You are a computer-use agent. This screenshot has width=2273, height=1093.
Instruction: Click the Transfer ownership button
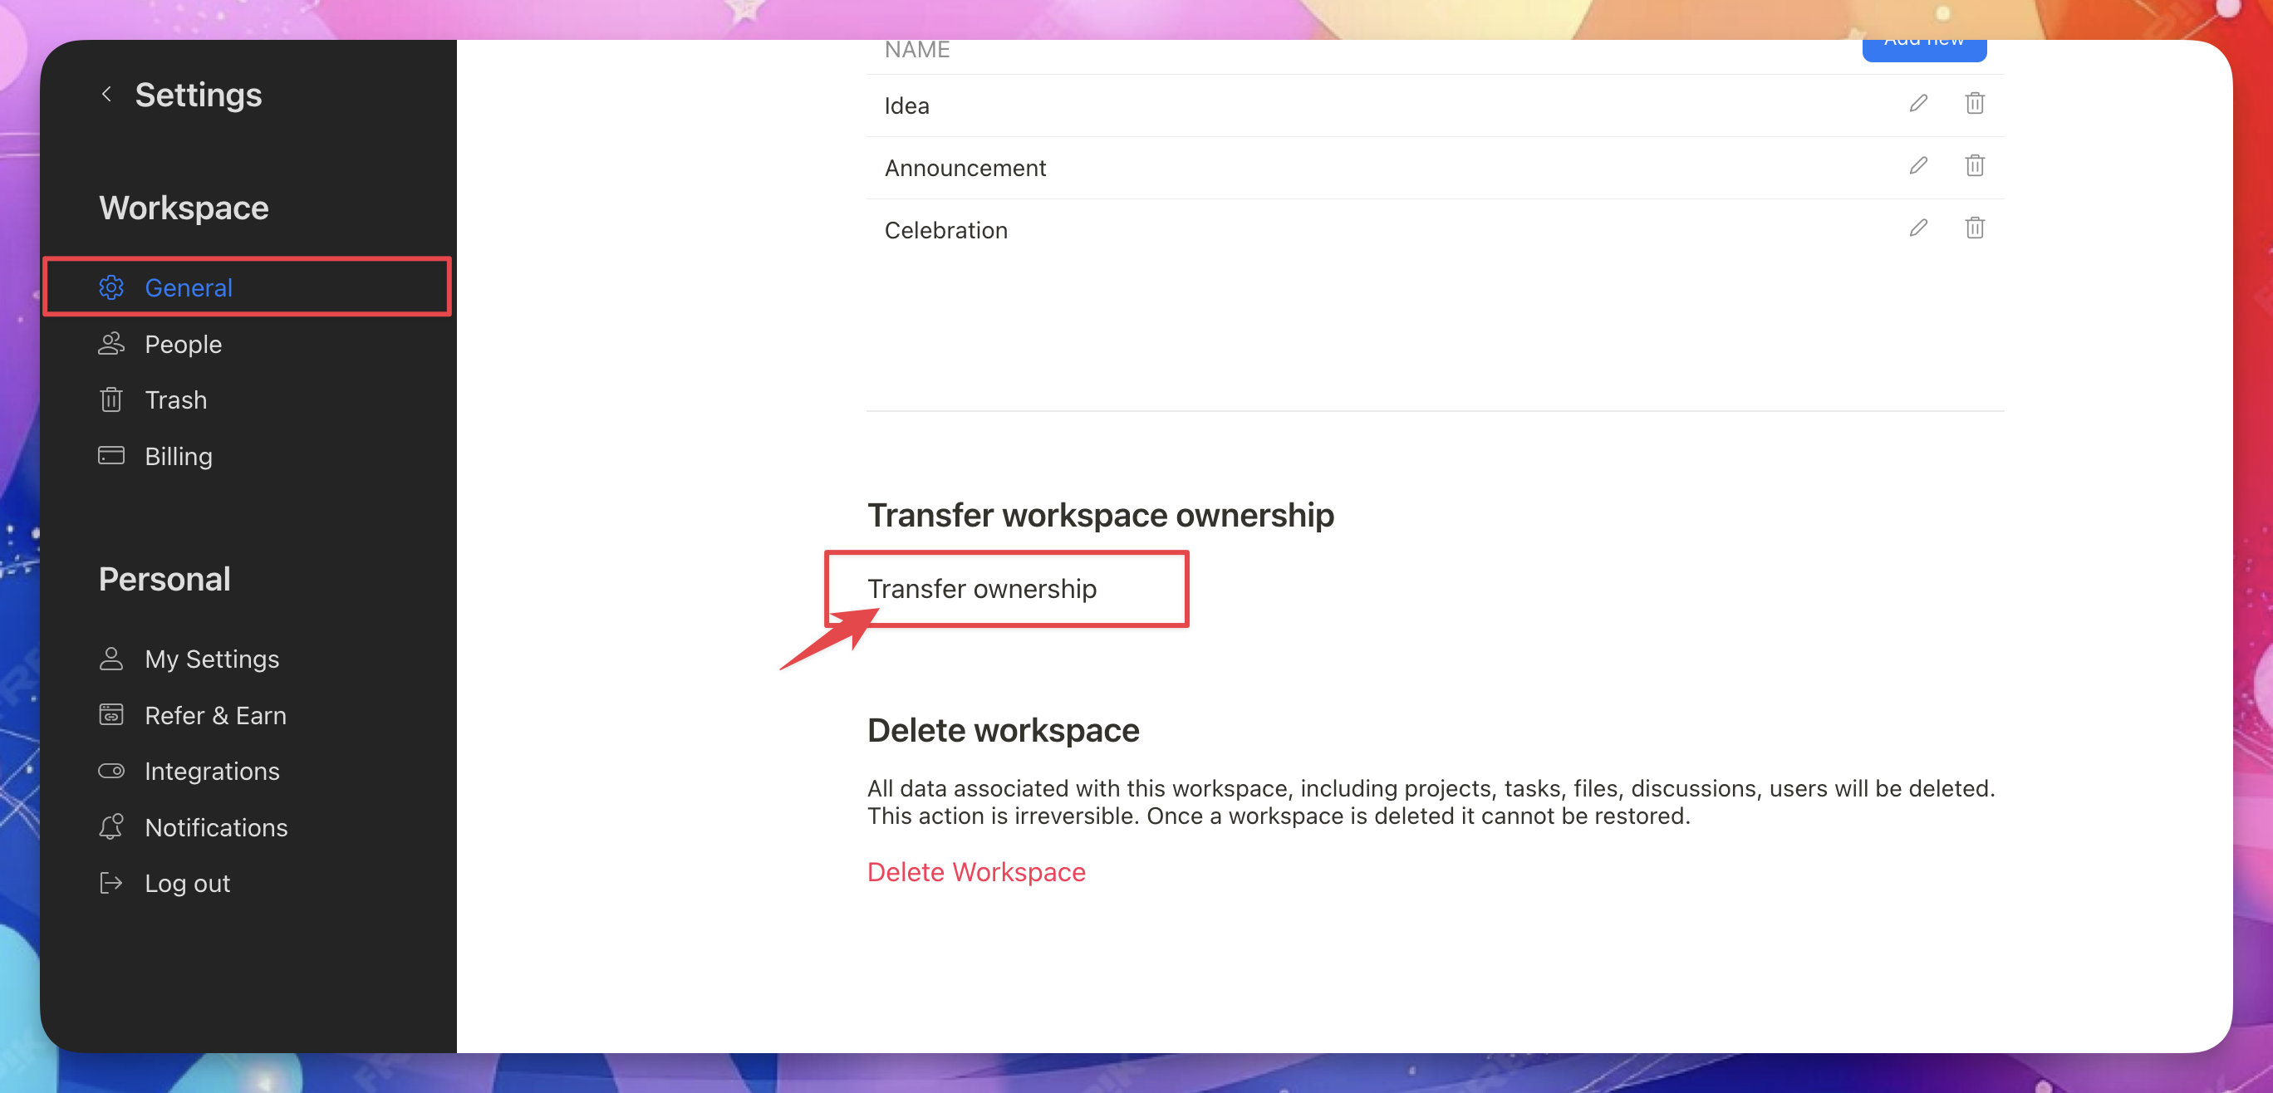point(981,588)
